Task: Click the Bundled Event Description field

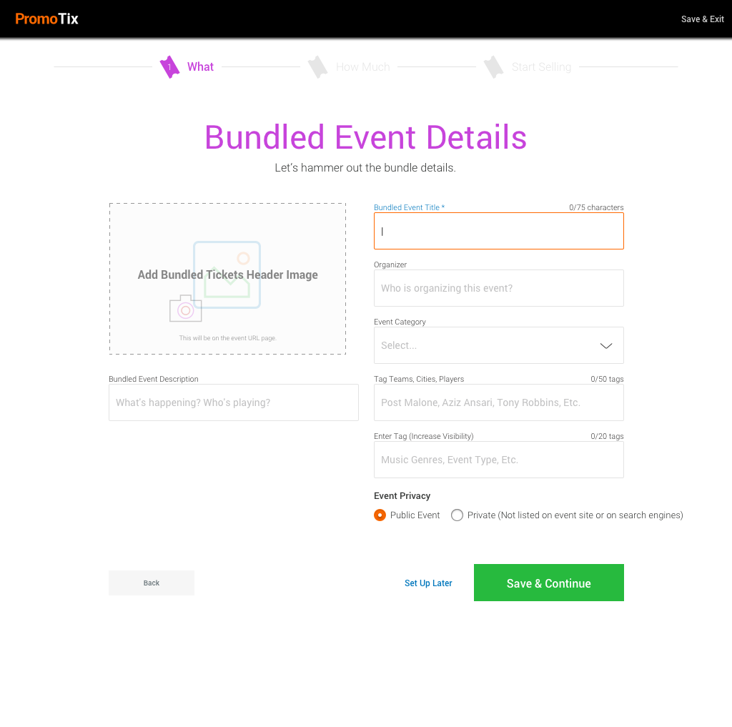Action: (234, 402)
